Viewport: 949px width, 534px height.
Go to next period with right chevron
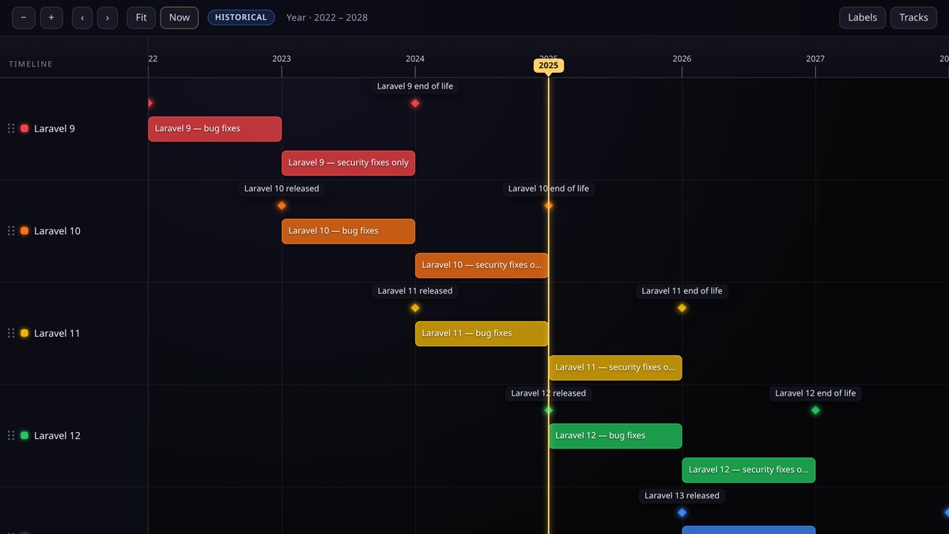(x=108, y=17)
